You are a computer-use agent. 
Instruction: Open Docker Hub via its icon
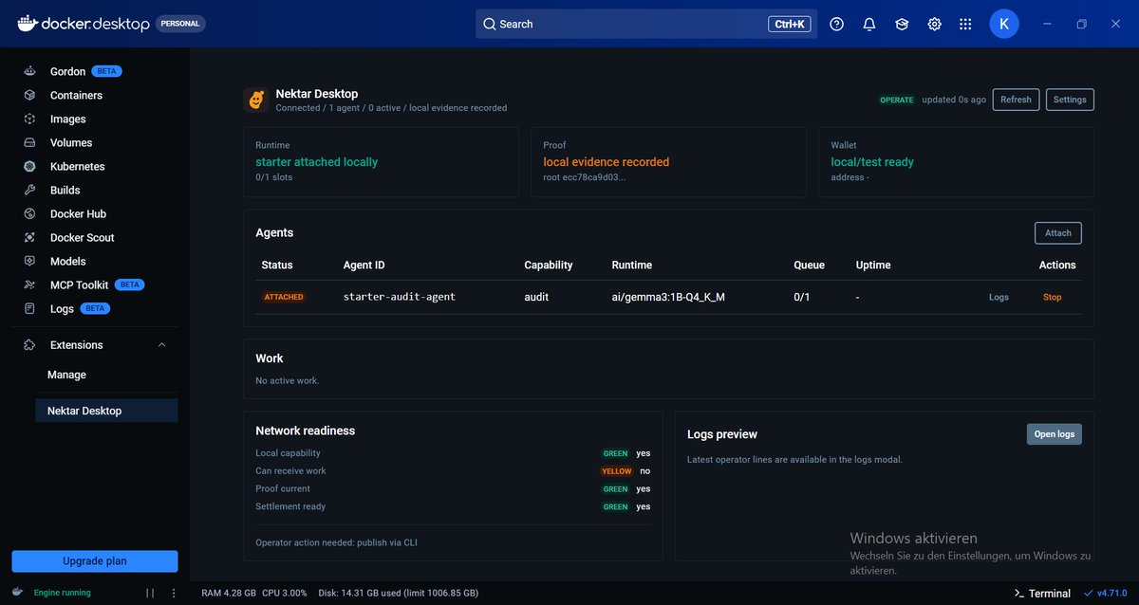coord(30,213)
